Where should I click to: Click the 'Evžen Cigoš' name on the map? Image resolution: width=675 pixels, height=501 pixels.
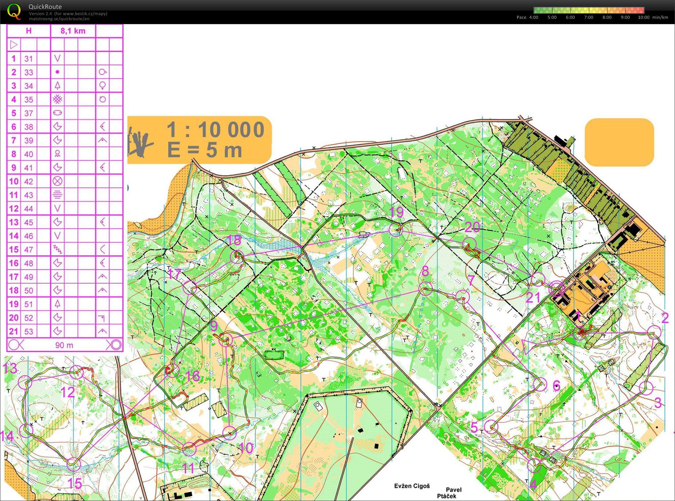[412, 486]
